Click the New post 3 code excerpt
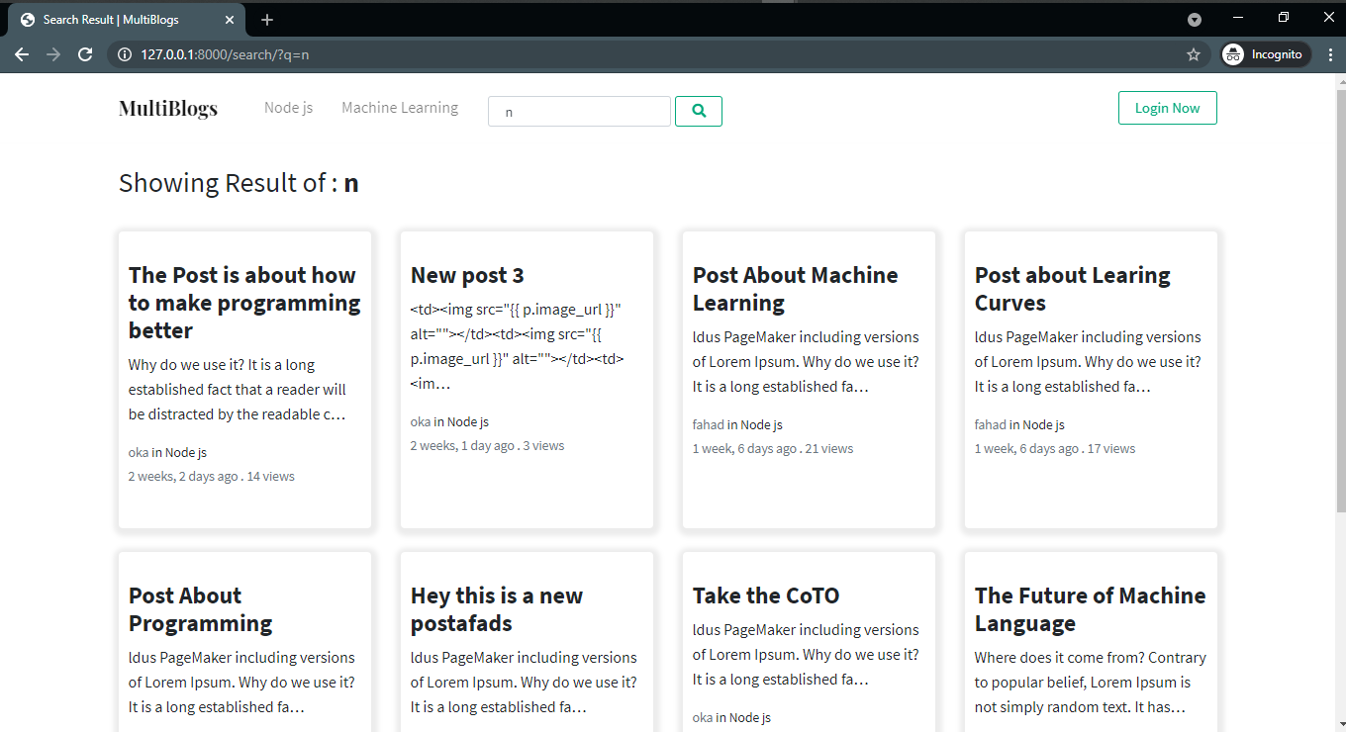This screenshot has width=1346, height=732. 517,346
